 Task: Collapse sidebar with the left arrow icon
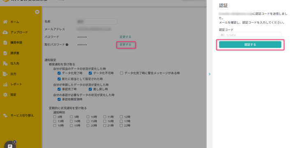(x=37, y=12)
